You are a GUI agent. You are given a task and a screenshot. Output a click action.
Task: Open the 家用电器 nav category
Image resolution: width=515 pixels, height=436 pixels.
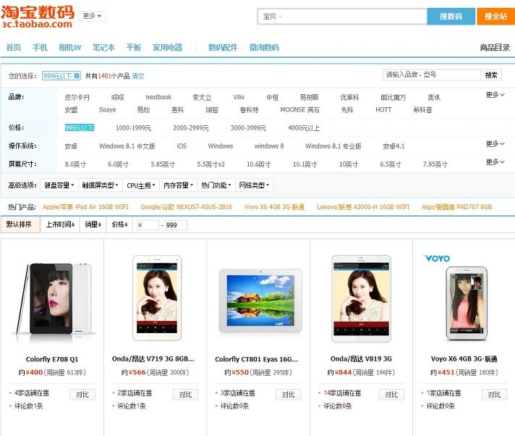point(167,47)
